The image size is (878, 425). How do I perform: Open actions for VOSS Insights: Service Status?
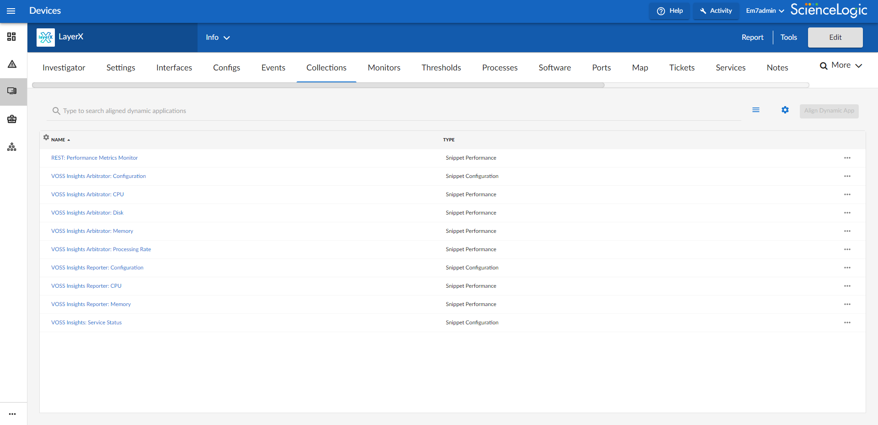(847, 323)
